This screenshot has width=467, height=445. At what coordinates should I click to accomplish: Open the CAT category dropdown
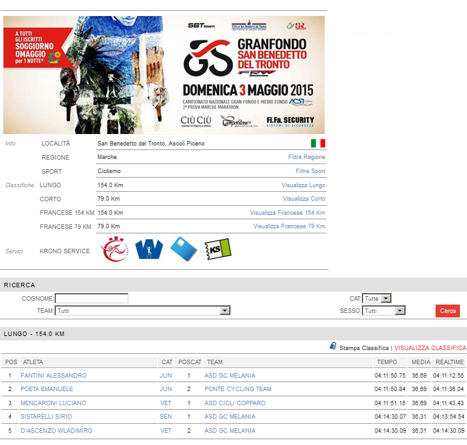coord(377,298)
